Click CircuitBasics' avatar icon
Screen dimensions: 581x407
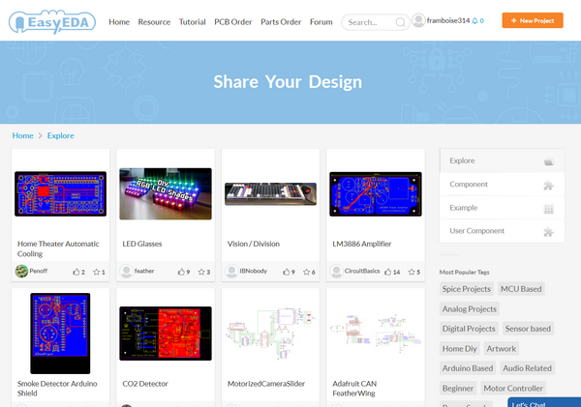pos(336,271)
